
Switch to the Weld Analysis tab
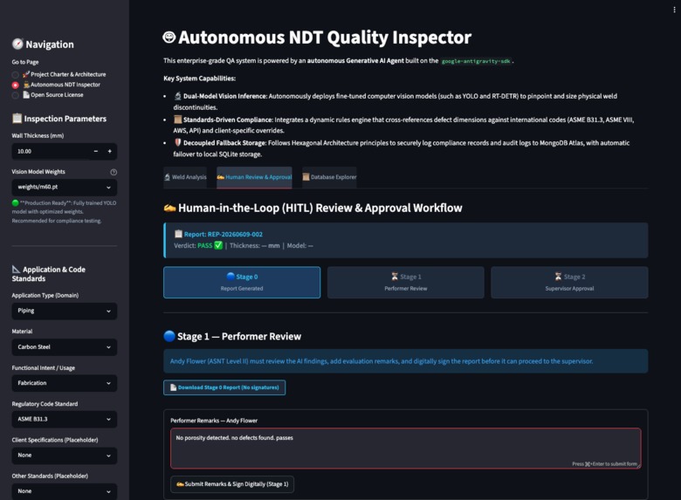(185, 177)
